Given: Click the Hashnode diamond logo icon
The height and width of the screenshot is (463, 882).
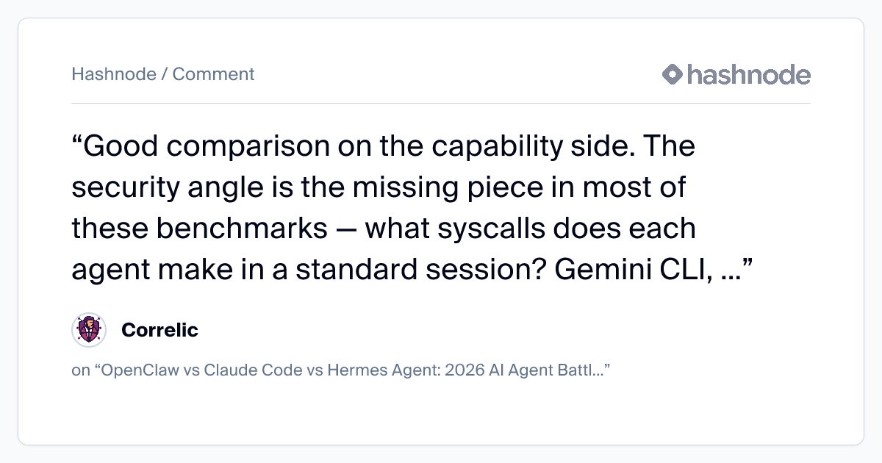Looking at the screenshot, I should click(673, 74).
